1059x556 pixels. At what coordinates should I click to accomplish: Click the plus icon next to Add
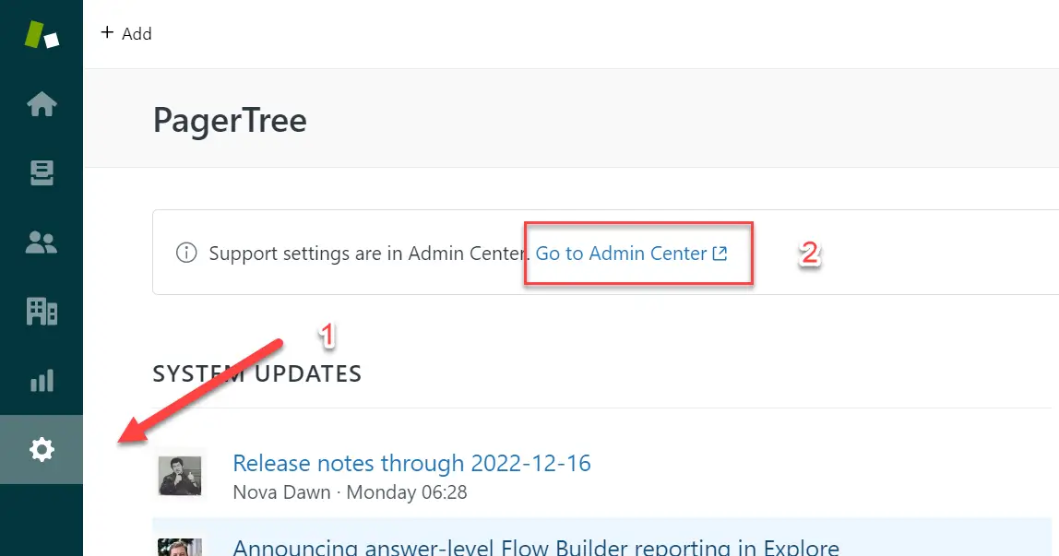coord(108,32)
